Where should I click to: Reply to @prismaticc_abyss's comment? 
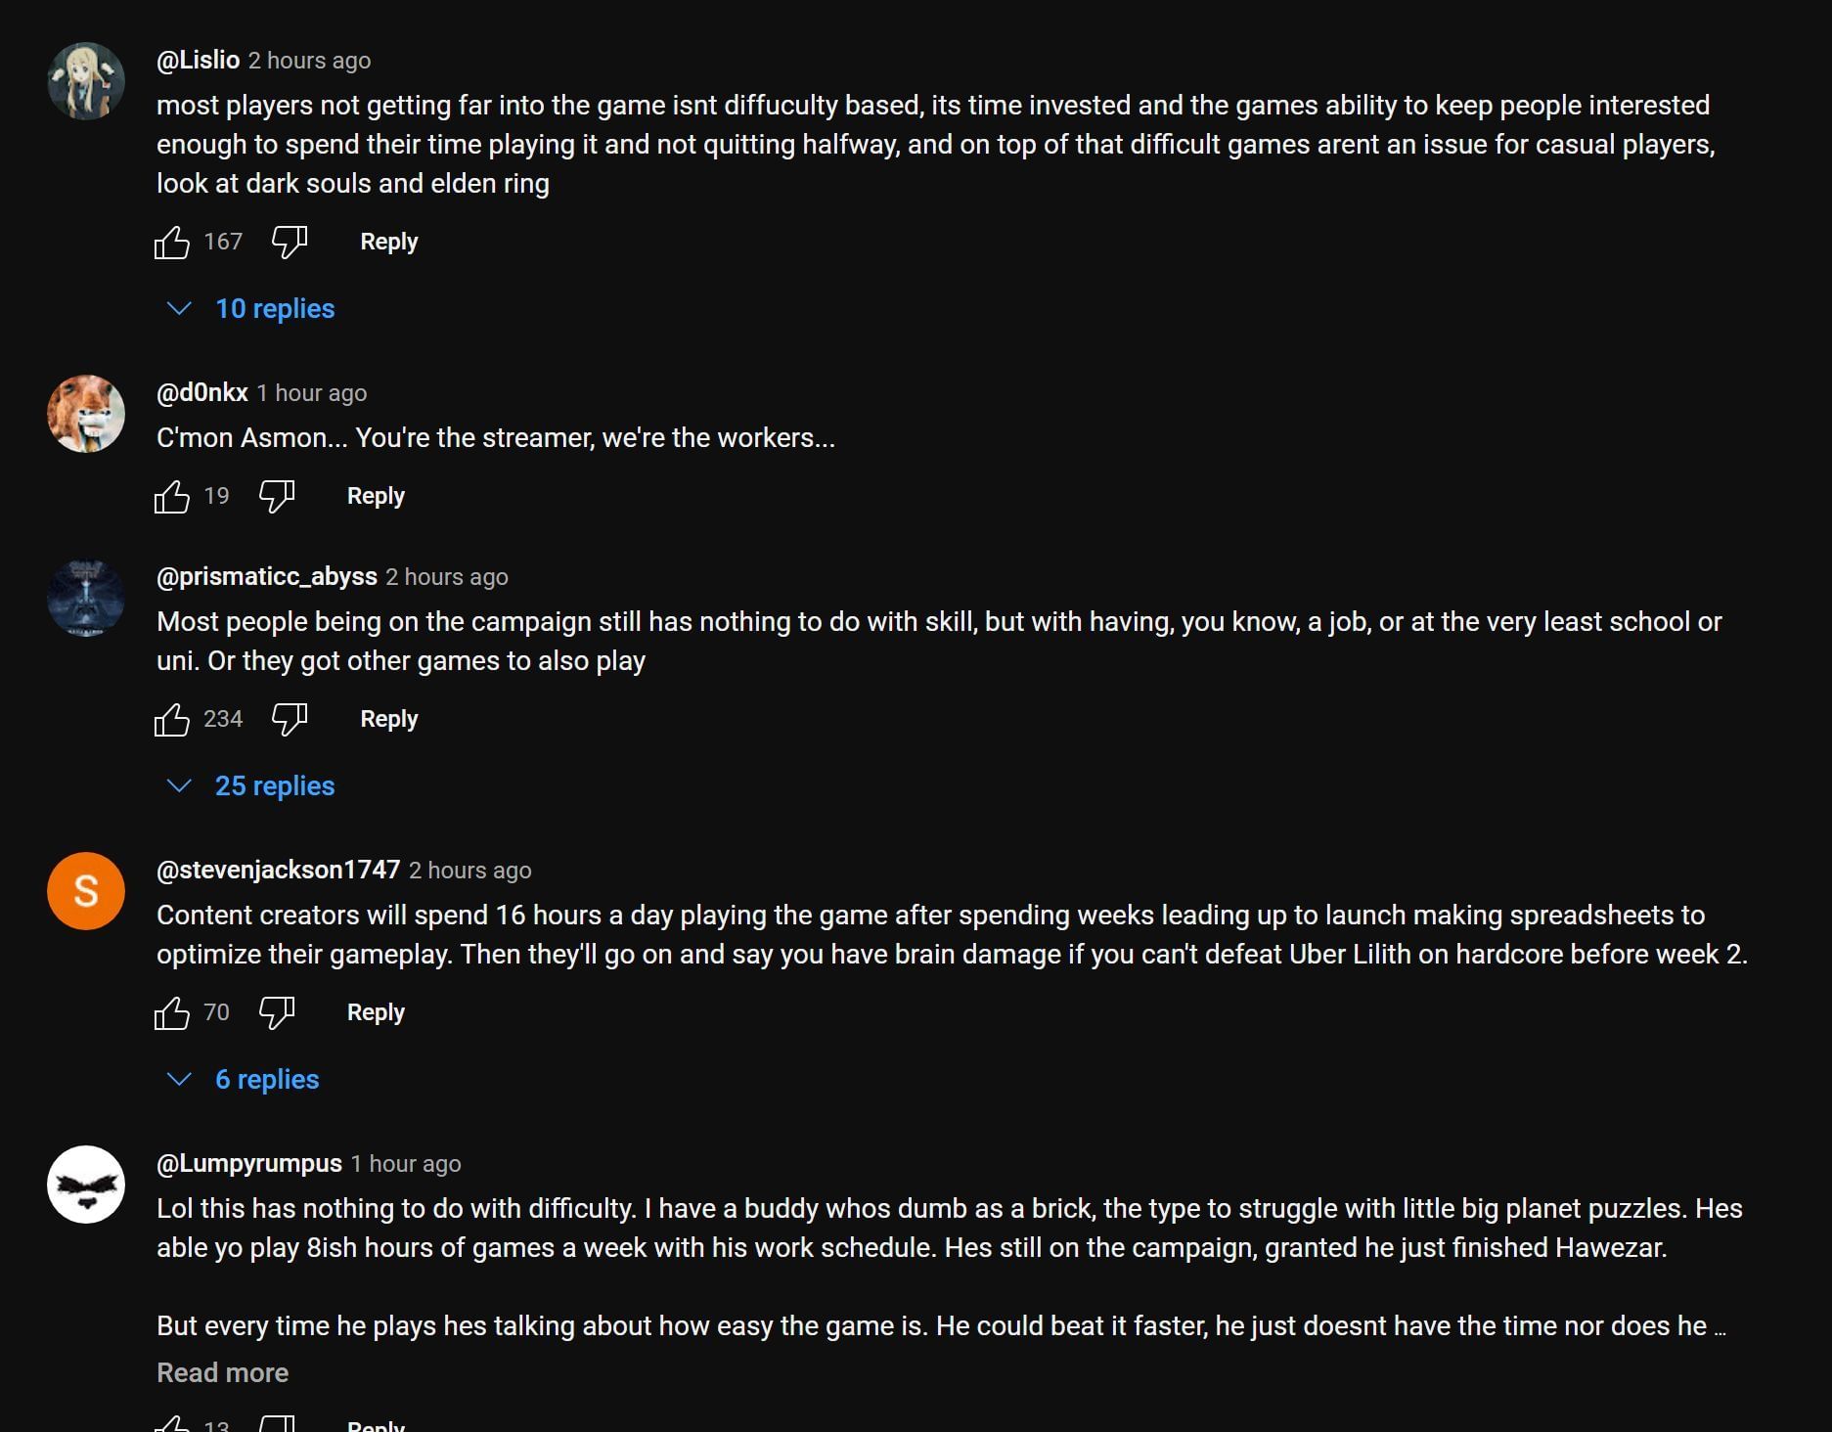[x=388, y=719]
